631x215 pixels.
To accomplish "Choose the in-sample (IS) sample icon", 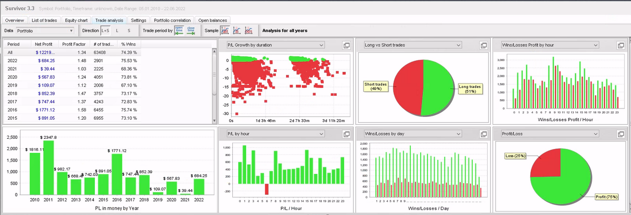I will click(x=237, y=30).
